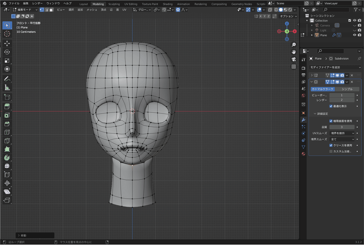The height and width of the screenshot is (252, 364).
Task: Open the Physics properties tab
Action: [x=303, y=133]
